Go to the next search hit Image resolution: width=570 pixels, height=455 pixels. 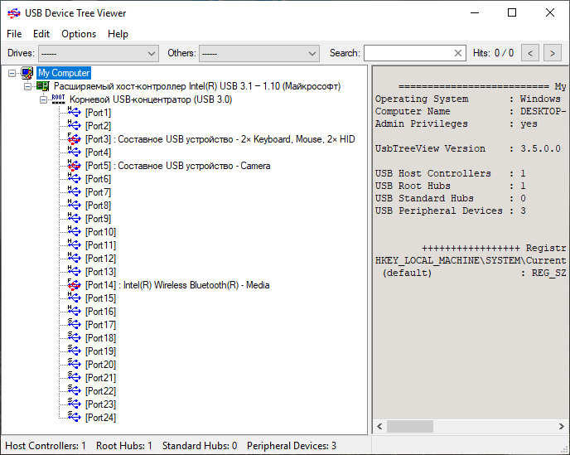(x=552, y=53)
